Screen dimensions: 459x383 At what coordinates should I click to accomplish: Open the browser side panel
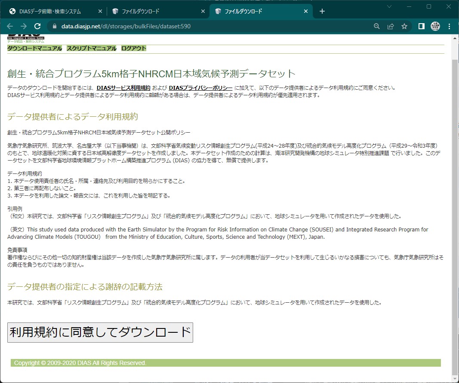point(421,26)
